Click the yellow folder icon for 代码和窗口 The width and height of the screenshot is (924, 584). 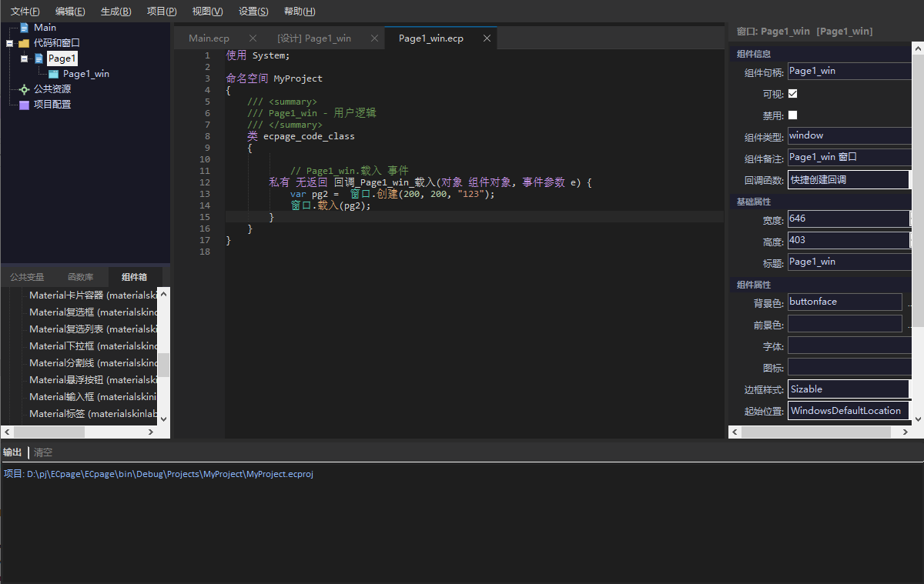tap(24, 43)
